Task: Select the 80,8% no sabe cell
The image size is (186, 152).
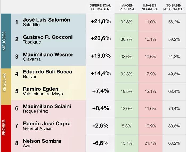Action: tap(174, 126)
